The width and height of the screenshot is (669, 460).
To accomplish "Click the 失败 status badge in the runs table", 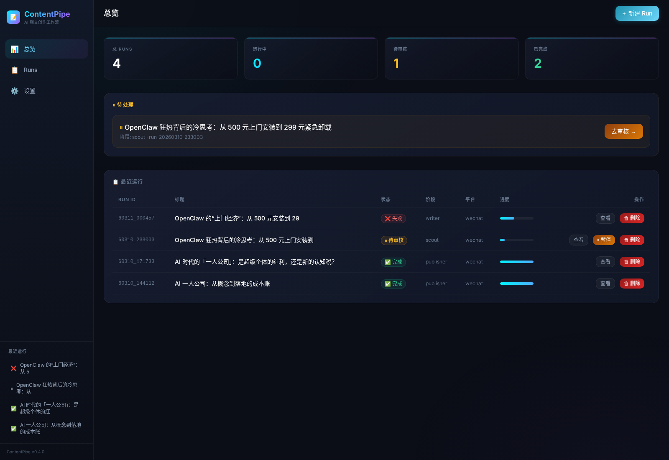I will pos(393,218).
